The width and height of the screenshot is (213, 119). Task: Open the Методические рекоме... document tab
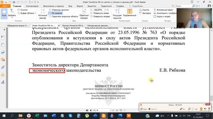point(98,25)
